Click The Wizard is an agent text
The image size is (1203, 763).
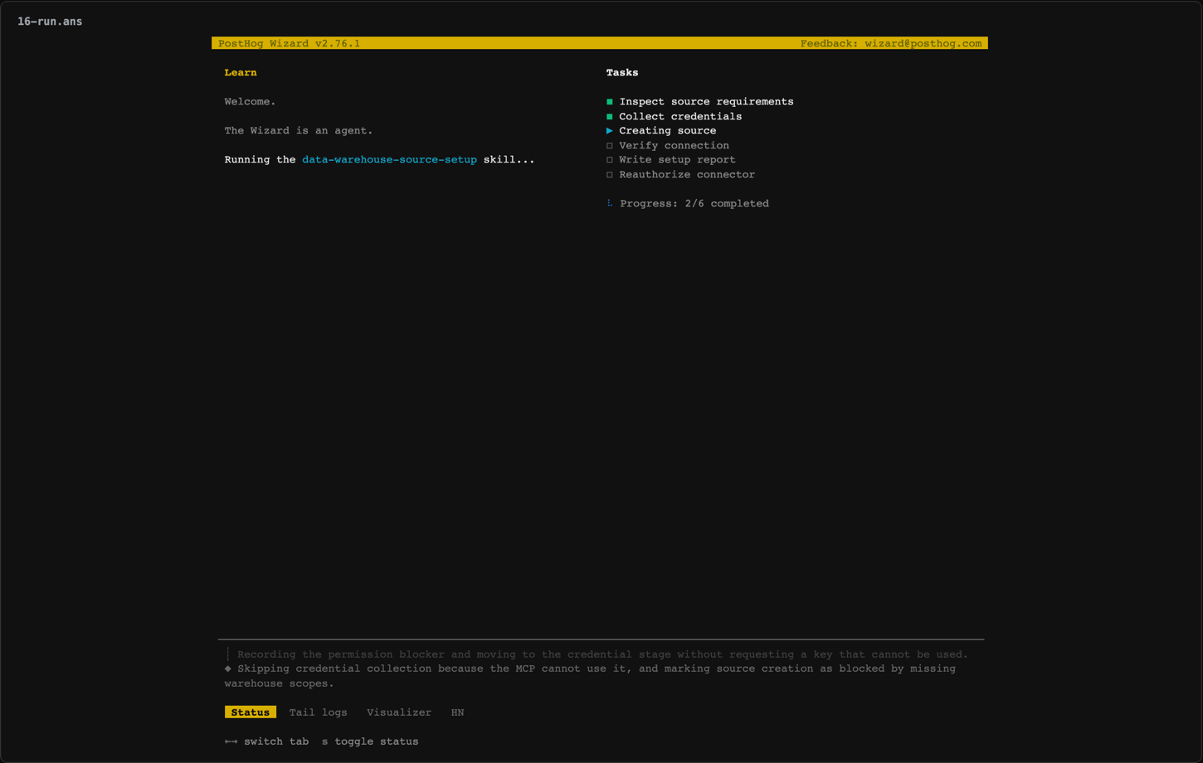[299, 130]
